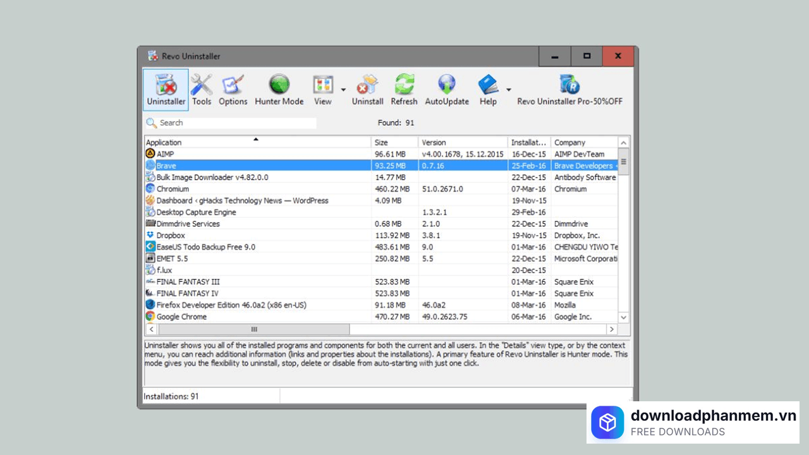Click the f.lux date 20-Dec-15
809x455 pixels.
[x=529, y=270]
